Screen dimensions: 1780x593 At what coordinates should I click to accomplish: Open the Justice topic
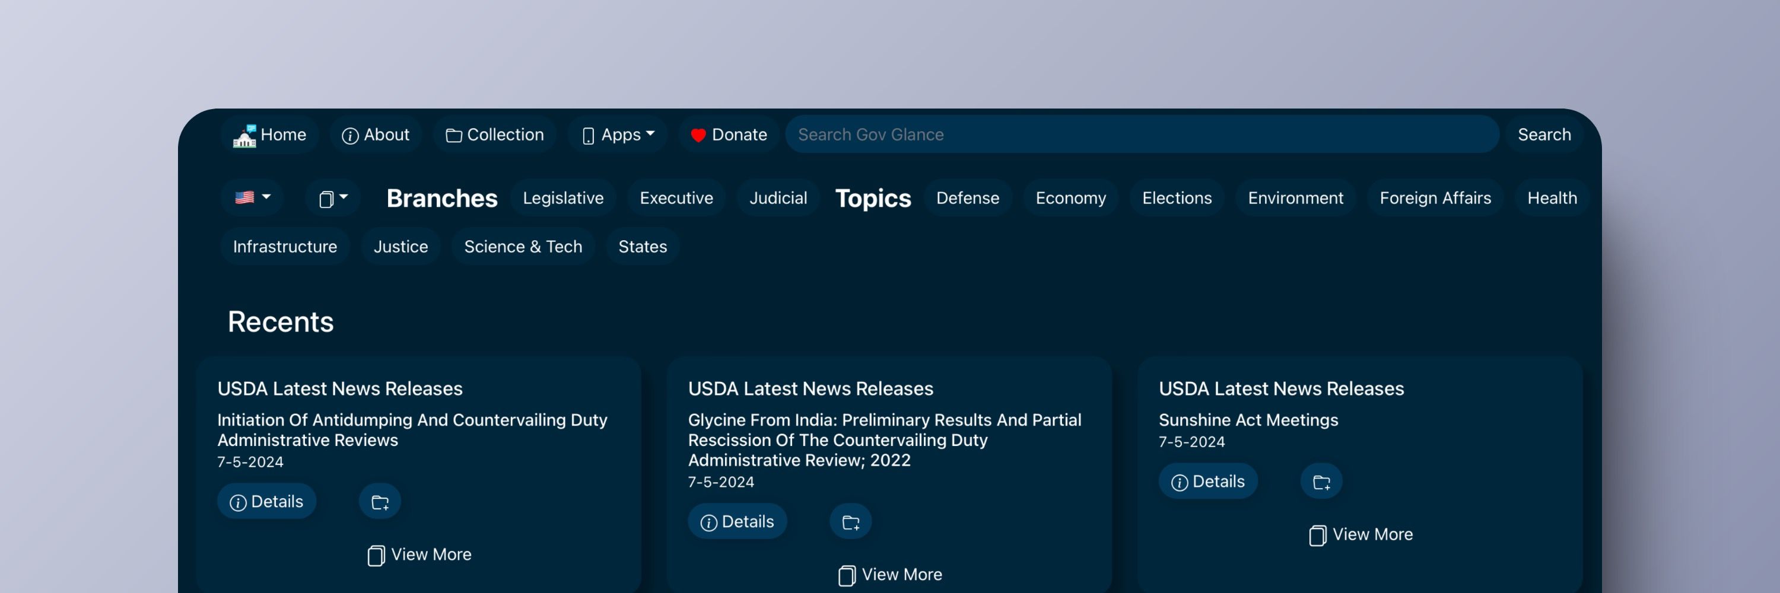pyautogui.click(x=401, y=247)
